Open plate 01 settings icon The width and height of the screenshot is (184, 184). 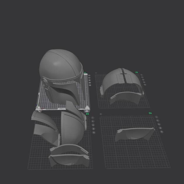coord(90,85)
